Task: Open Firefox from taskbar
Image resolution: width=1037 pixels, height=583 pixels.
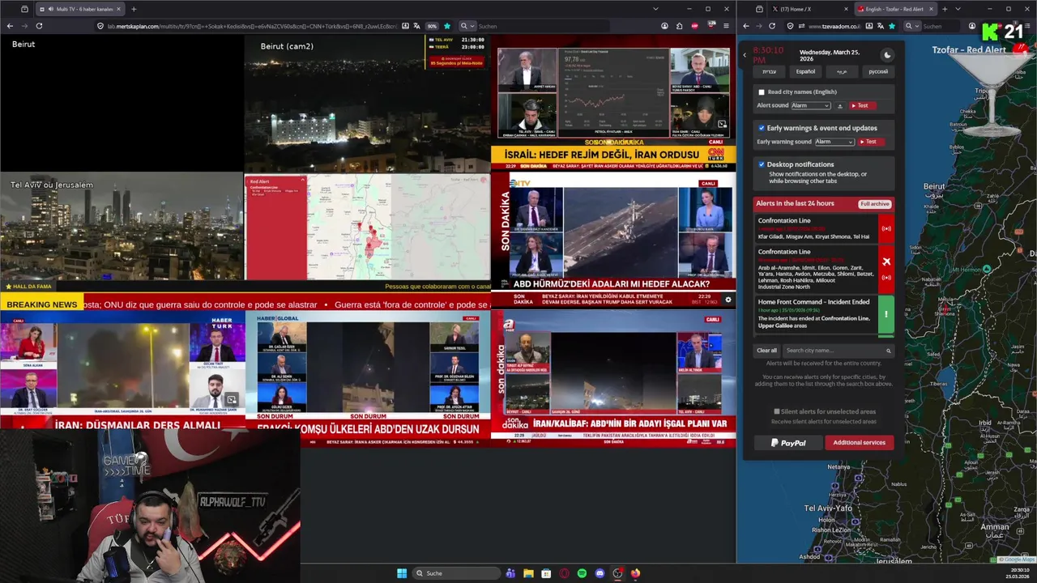Action: coord(635,573)
